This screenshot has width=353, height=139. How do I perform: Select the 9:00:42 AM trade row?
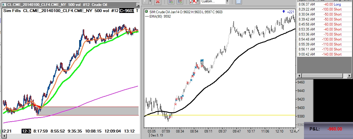point(324,54)
